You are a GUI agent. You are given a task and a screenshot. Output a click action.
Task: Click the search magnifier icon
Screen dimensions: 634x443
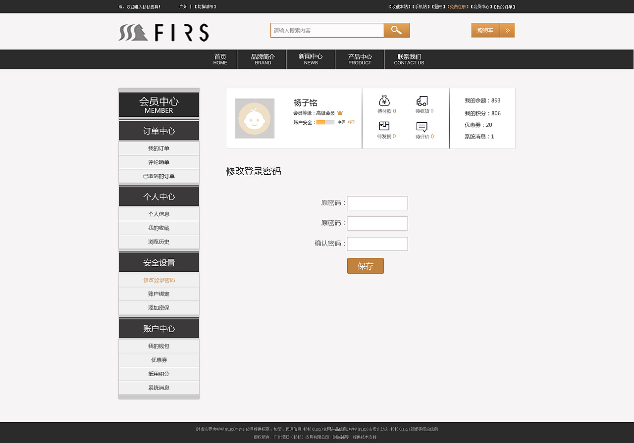[x=396, y=30]
